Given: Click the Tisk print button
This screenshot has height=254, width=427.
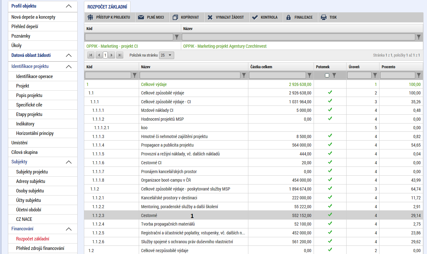Looking at the screenshot, I should [329, 17].
